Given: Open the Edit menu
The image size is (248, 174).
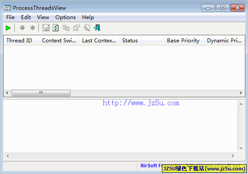Looking at the screenshot, I should pyautogui.click(x=26, y=17).
